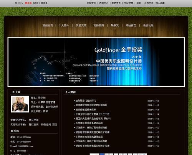Click 设为主页 set homepage link
Viewport: 192px width, 155px height.
coord(149,3)
